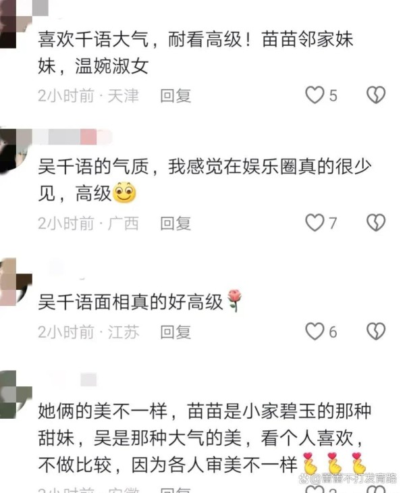
Task: Open avatar of the 吴千语面相 commenter
Action: click(14, 282)
